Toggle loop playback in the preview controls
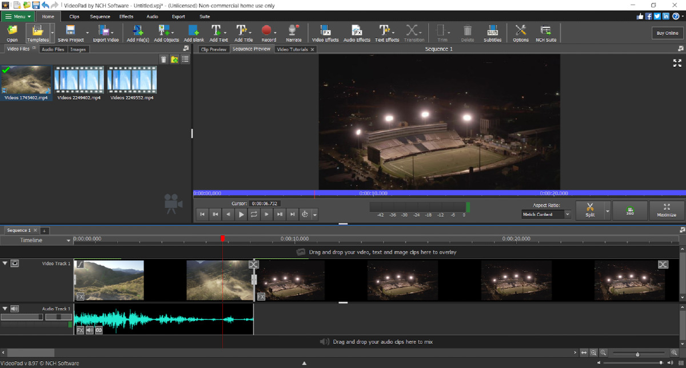Screen dimensions: 686x368 [x=254, y=214]
